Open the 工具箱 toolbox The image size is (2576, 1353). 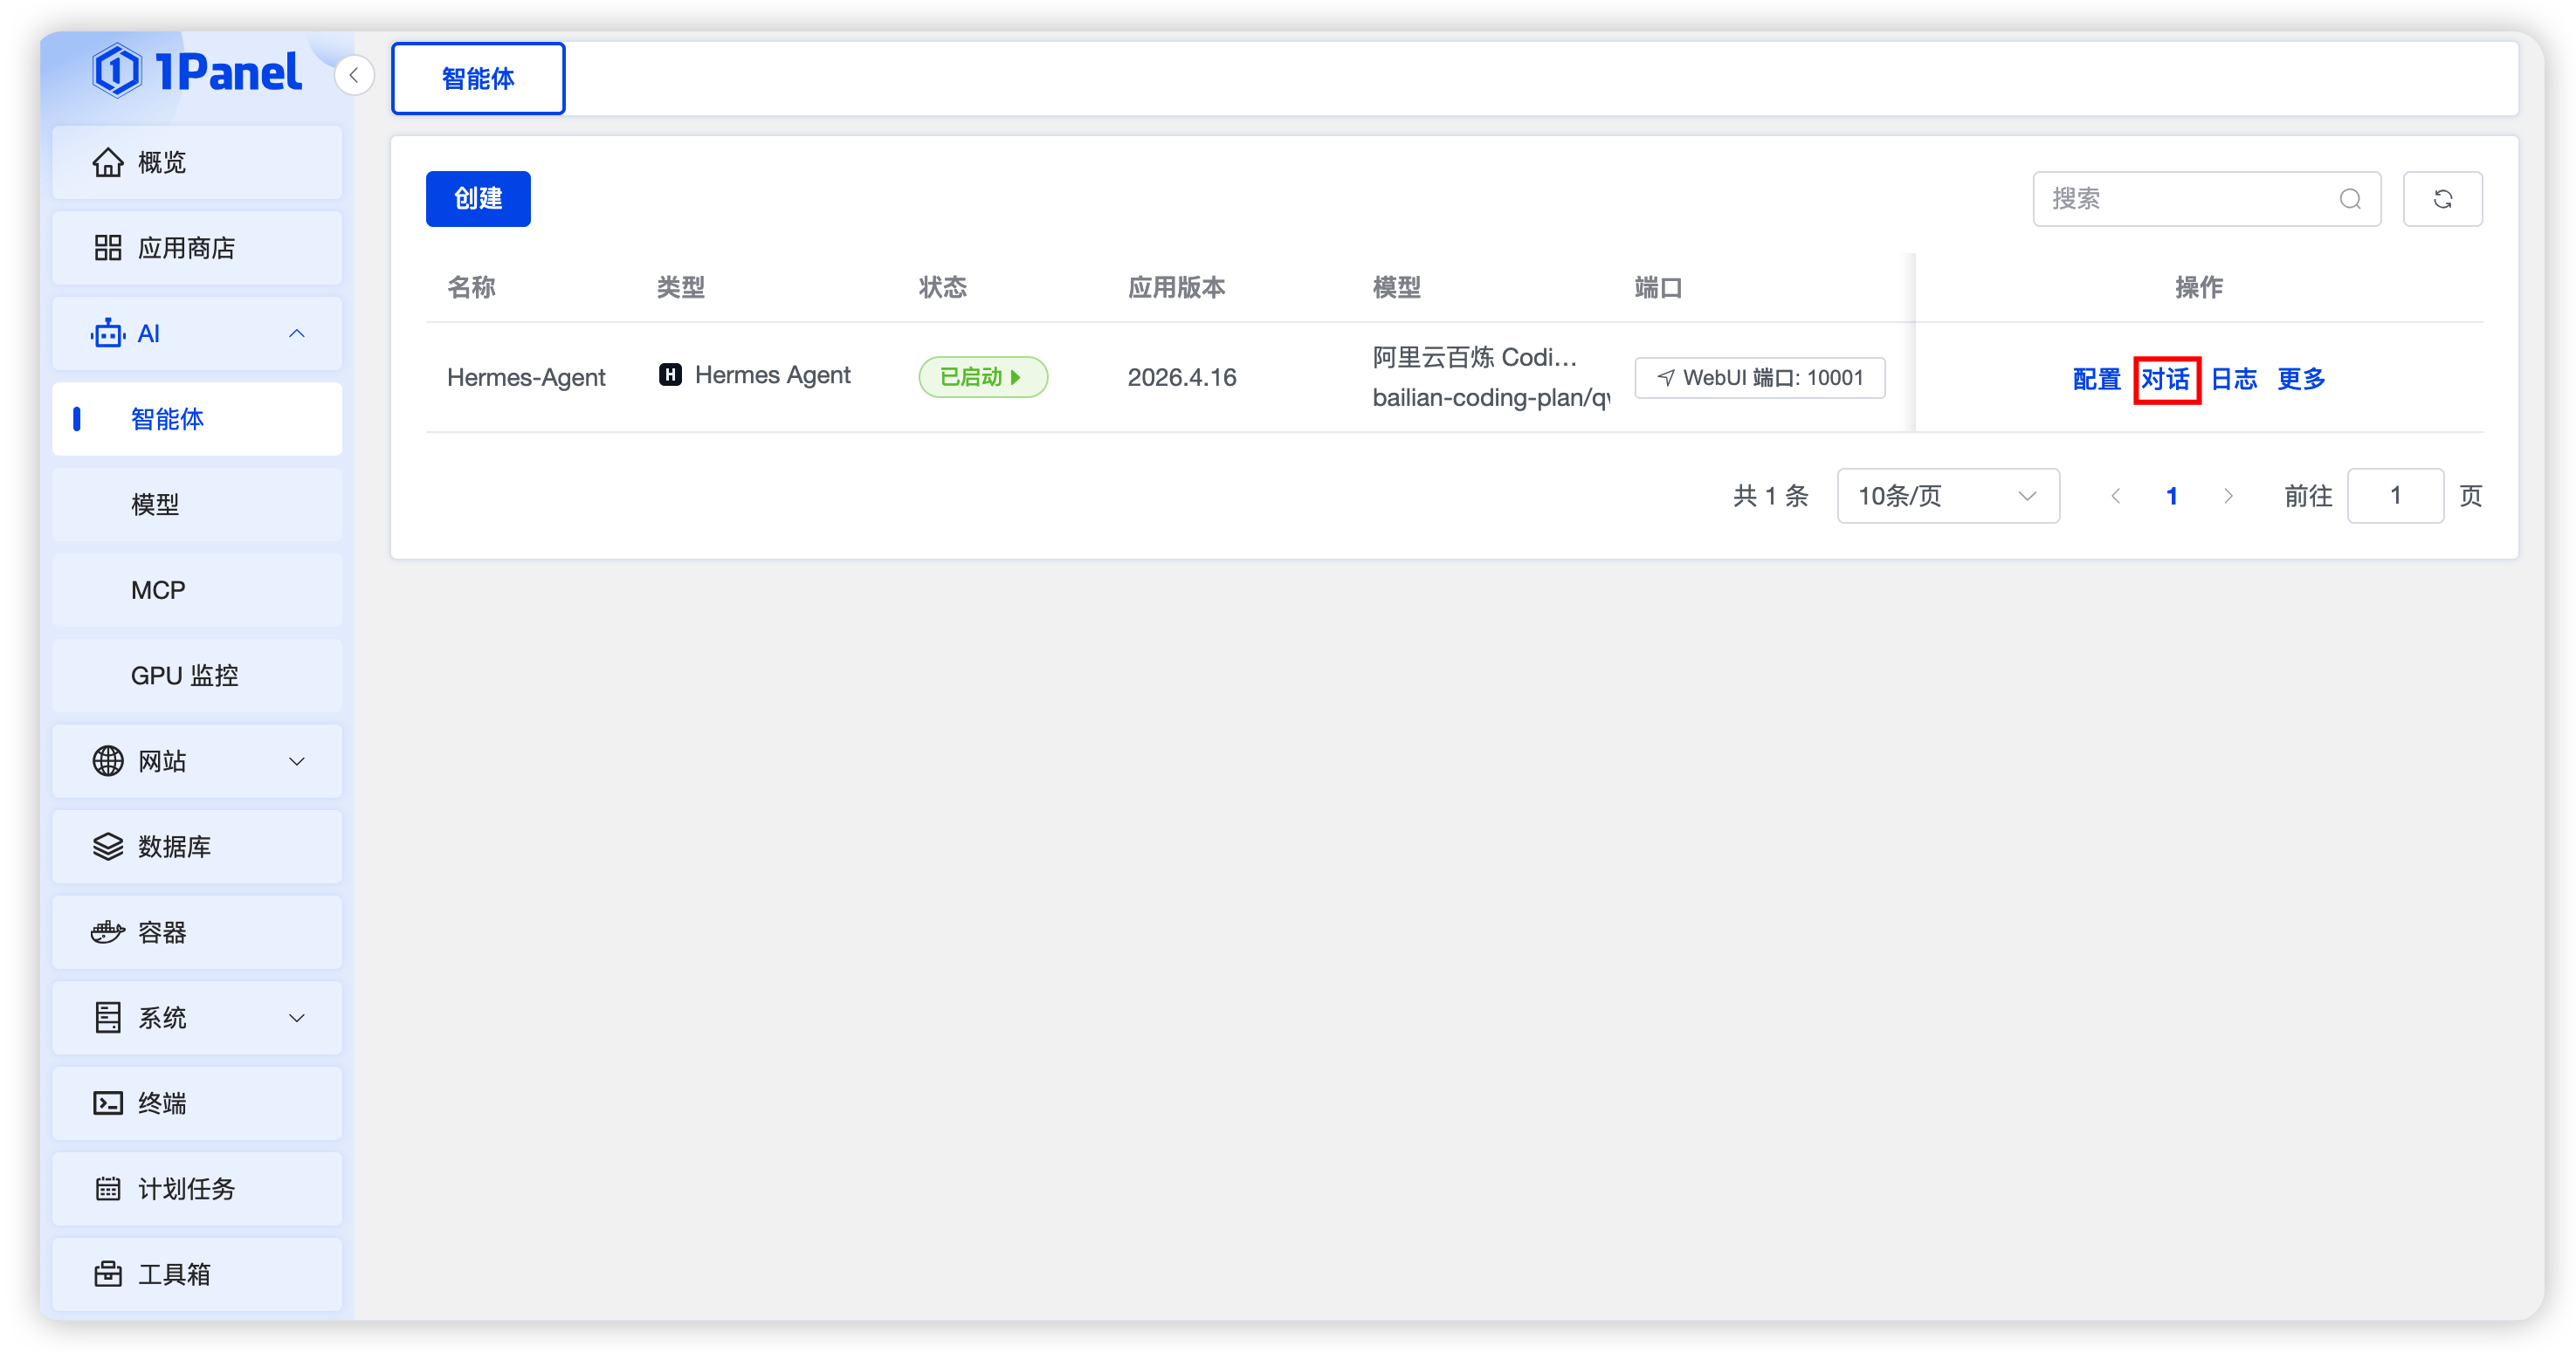(197, 1274)
